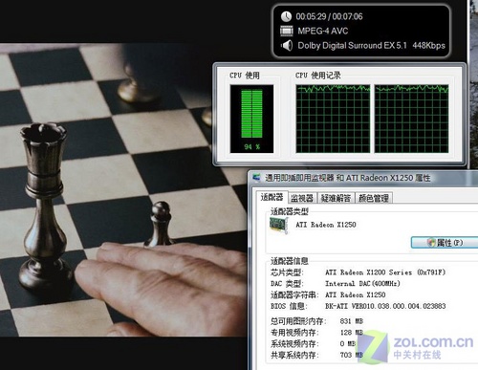This screenshot has width=478, height=370.
Task: Click the adapter card icon beside ATI Radeon X1250
Action: point(279,226)
